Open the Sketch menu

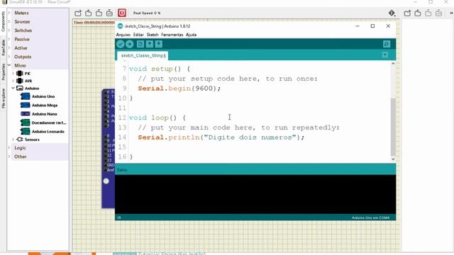[153, 35]
